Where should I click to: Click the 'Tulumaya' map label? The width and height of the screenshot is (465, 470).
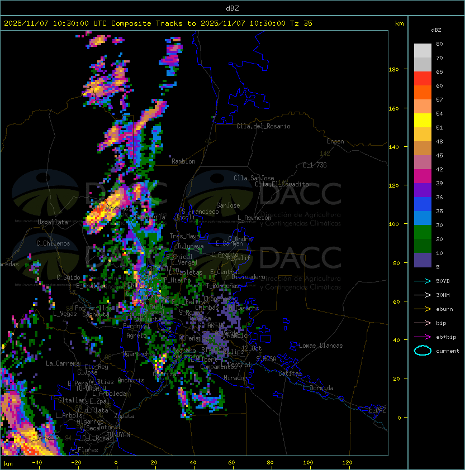point(191,246)
